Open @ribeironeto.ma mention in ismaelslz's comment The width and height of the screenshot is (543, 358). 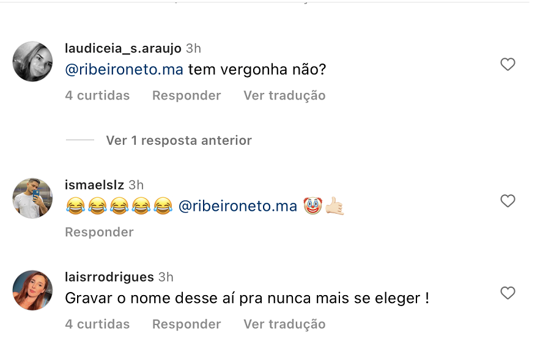coord(238,206)
